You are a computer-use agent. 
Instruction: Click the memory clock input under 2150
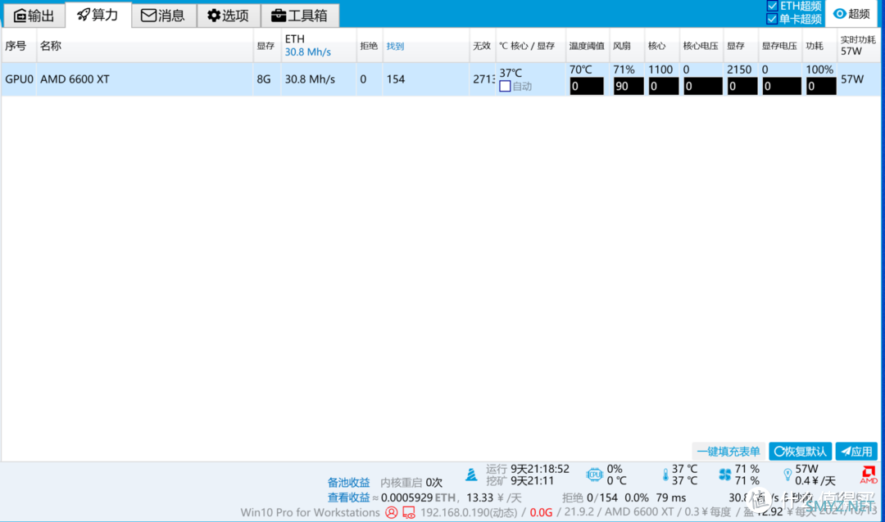point(742,86)
